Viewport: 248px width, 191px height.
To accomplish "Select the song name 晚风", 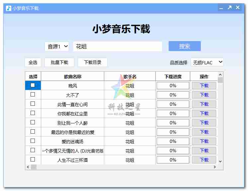I will click(73, 86).
